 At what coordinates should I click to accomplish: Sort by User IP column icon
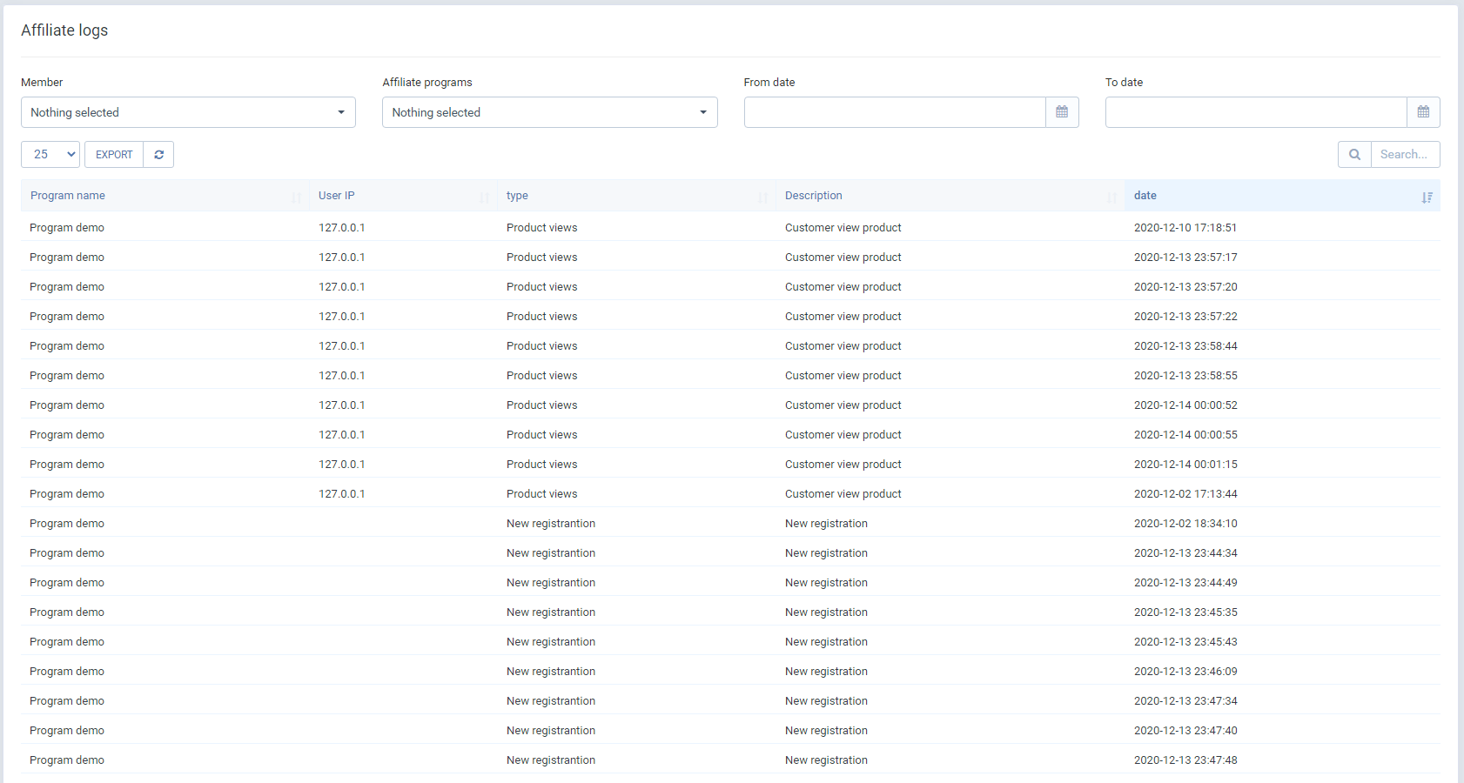click(x=484, y=197)
